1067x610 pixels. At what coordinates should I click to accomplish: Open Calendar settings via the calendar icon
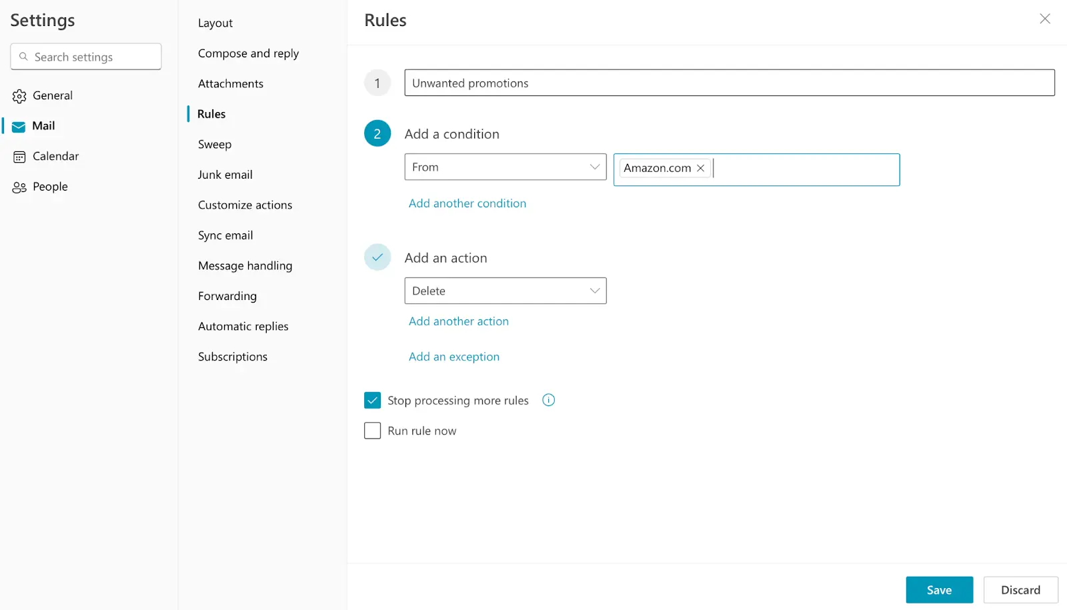click(x=19, y=156)
